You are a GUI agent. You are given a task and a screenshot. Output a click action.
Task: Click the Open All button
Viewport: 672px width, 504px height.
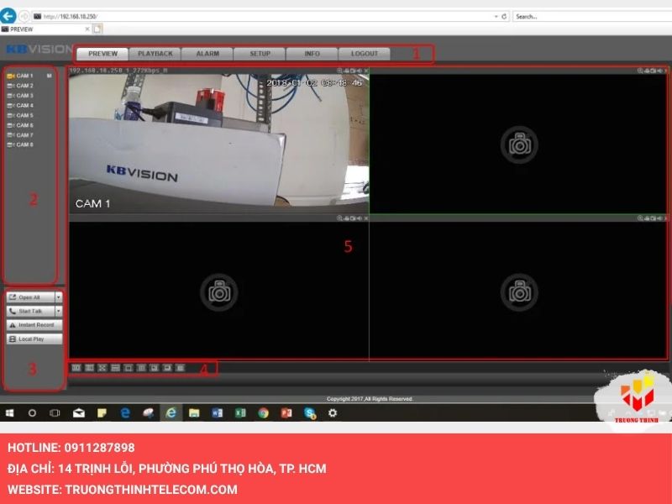click(x=30, y=297)
